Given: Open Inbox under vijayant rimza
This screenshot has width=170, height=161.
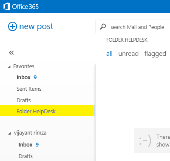Looking at the screenshot, I should (25, 145).
